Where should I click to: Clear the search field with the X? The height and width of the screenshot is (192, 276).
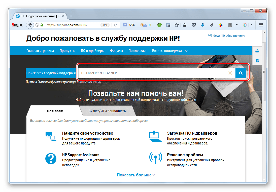point(230,73)
